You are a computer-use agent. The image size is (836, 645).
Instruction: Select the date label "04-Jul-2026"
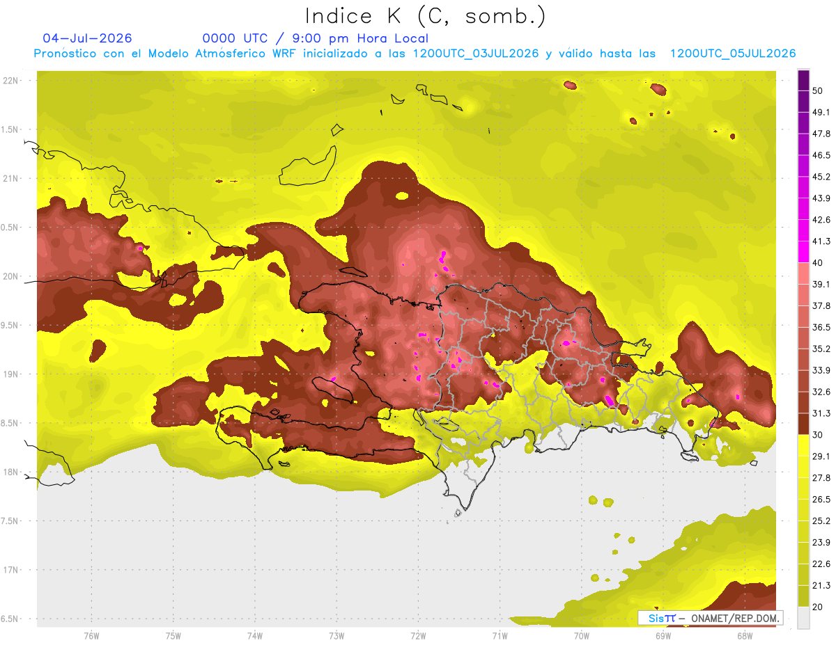click(x=87, y=38)
